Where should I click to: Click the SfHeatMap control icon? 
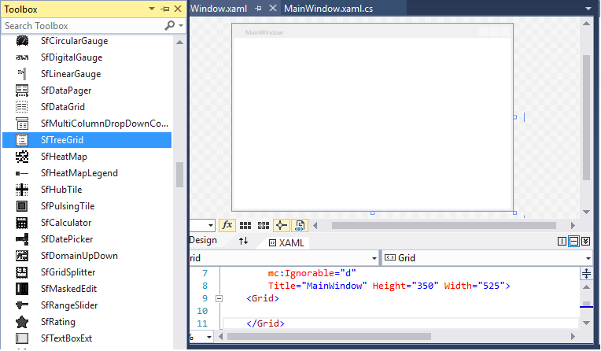click(23, 157)
